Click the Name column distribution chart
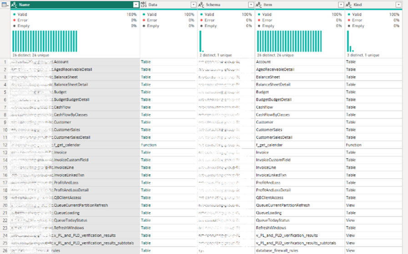The width and height of the screenshot is (408, 254). 45,41
